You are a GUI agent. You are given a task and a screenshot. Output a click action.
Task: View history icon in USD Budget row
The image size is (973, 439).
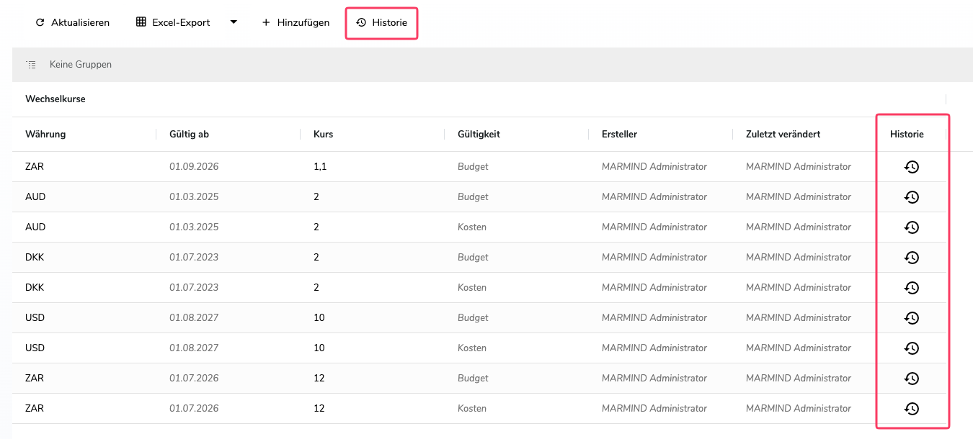pos(912,318)
